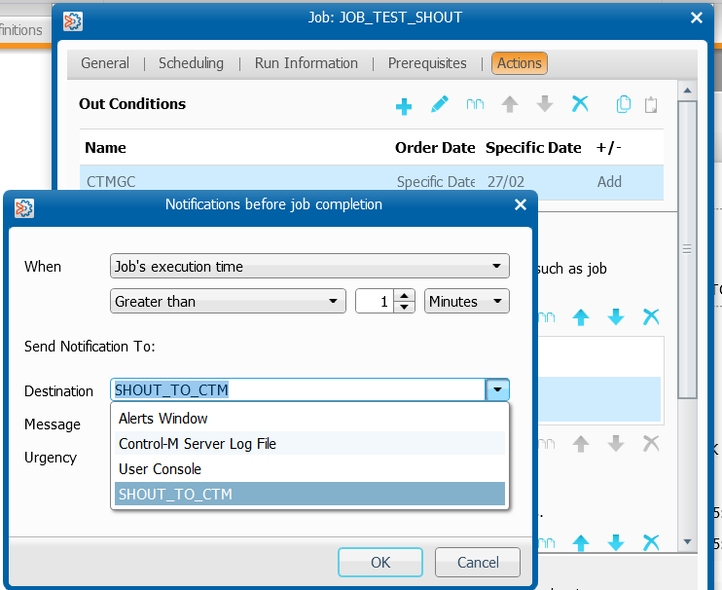722x590 pixels.
Task: Click the Control-M logo in Notifications dialog title
Action: click(24, 208)
